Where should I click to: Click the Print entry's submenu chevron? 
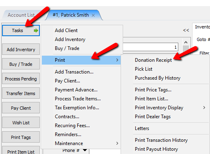pos(117,60)
